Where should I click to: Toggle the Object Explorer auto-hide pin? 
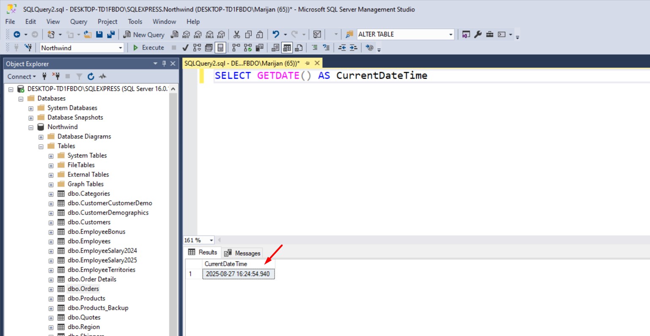pos(164,63)
